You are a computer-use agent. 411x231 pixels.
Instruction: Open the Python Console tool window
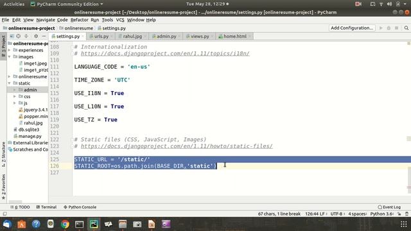pos(80,207)
